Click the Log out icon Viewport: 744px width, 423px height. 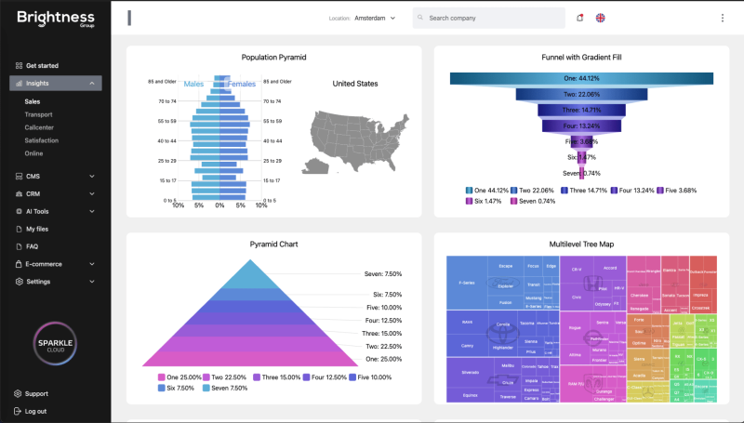coord(18,411)
